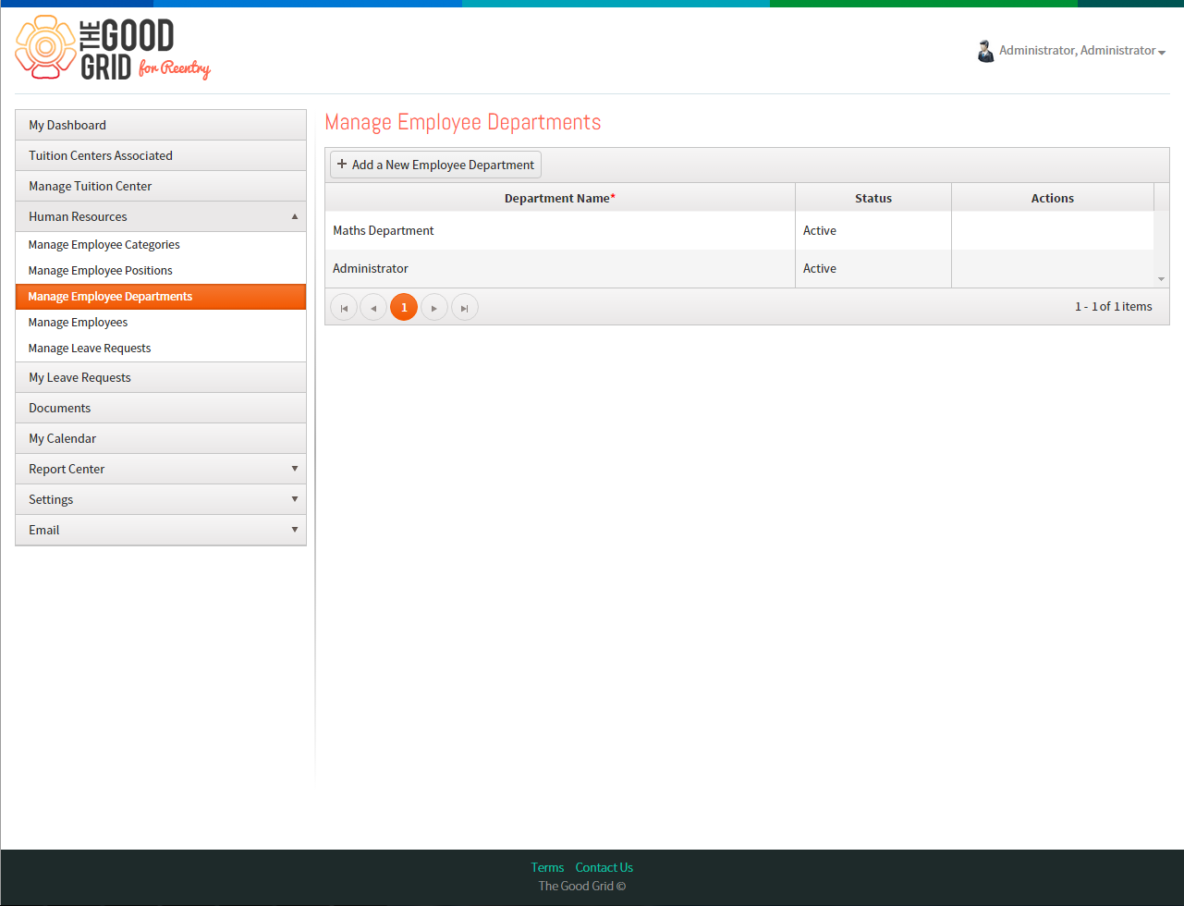Click the Manage Employee Departments heading

point(463,122)
